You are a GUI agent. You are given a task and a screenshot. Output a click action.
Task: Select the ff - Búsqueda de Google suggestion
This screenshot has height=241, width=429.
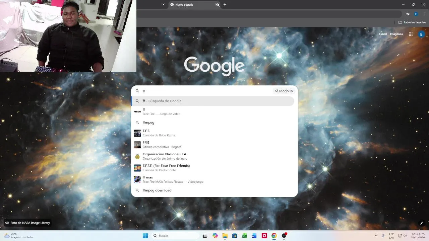[213, 101]
